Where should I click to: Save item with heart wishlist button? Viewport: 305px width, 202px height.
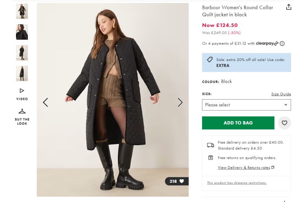pos(284,123)
